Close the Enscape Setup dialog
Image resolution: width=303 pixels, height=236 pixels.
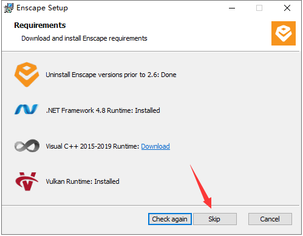[287, 8]
